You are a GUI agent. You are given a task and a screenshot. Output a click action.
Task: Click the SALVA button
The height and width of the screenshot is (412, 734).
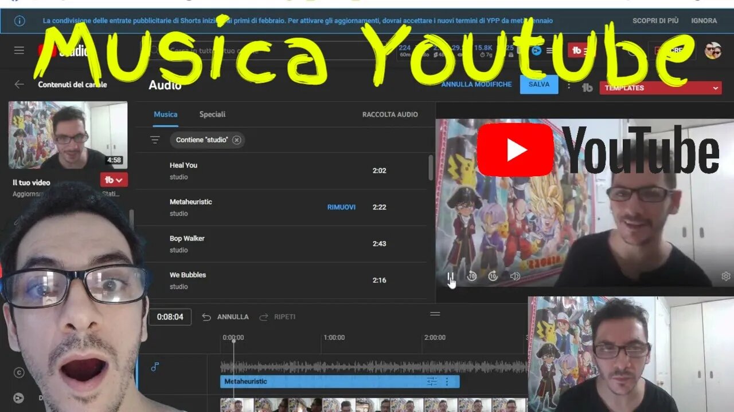pyautogui.click(x=539, y=84)
